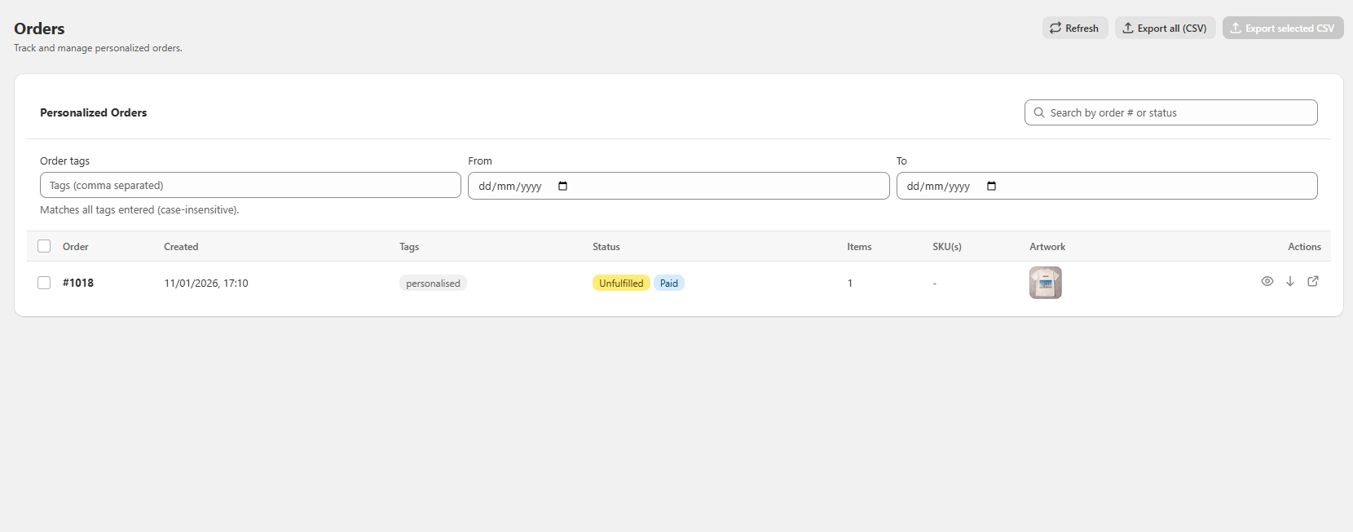The width and height of the screenshot is (1353, 532).
Task: Click the Unfulfilled status badge
Action: click(x=621, y=284)
